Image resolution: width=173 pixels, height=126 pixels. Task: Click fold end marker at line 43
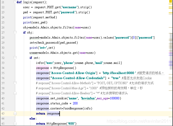point(15,113)
